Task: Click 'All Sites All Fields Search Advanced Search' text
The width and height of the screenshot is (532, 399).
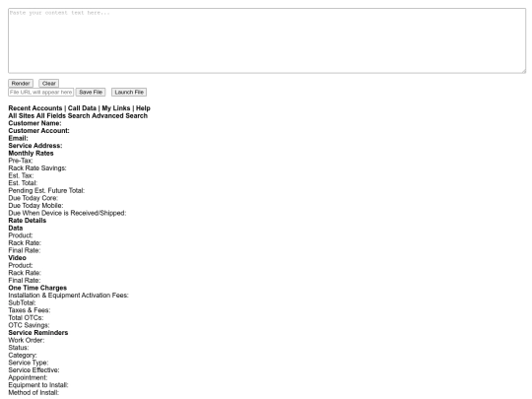Action: (x=78, y=115)
